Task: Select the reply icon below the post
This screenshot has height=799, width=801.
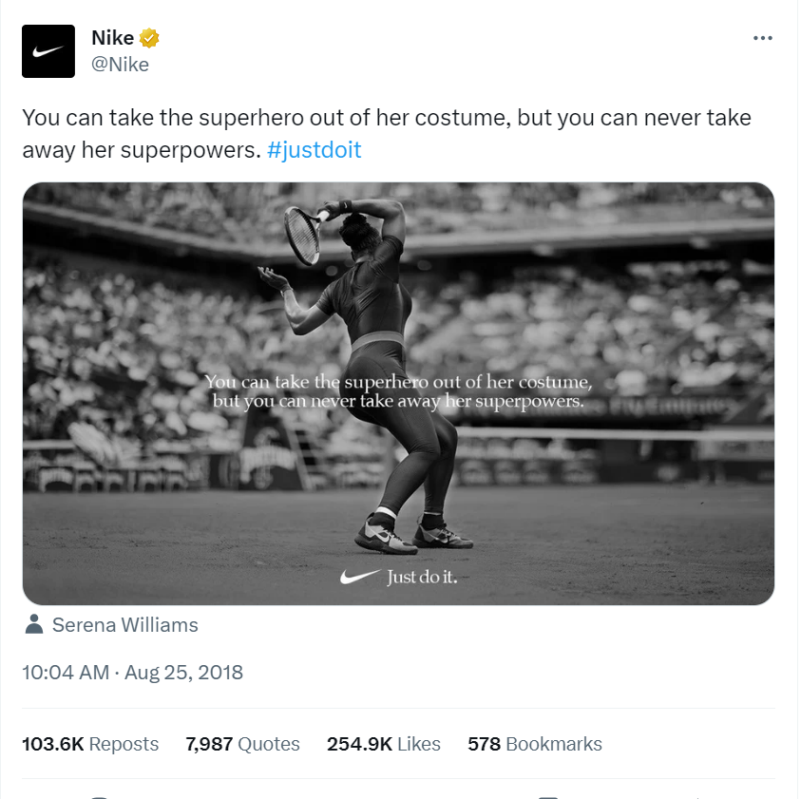Action: click(x=100, y=794)
